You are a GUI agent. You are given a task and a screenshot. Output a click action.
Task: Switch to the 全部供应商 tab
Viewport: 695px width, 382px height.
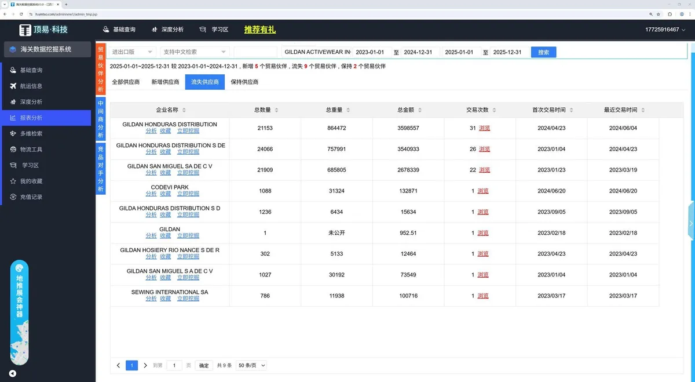[126, 82]
